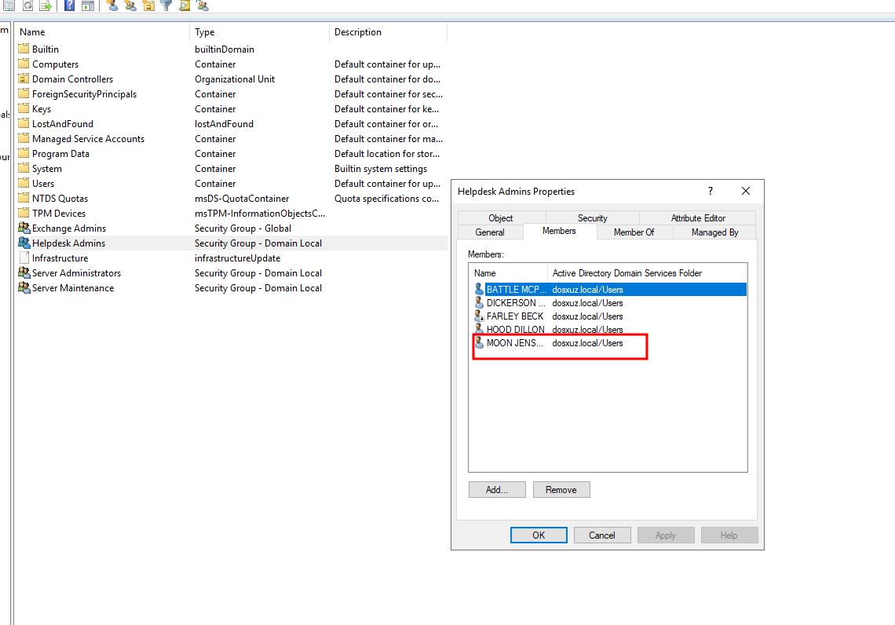Switch to the Member Of tab
This screenshot has width=895, height=625.
pos(634,232)
